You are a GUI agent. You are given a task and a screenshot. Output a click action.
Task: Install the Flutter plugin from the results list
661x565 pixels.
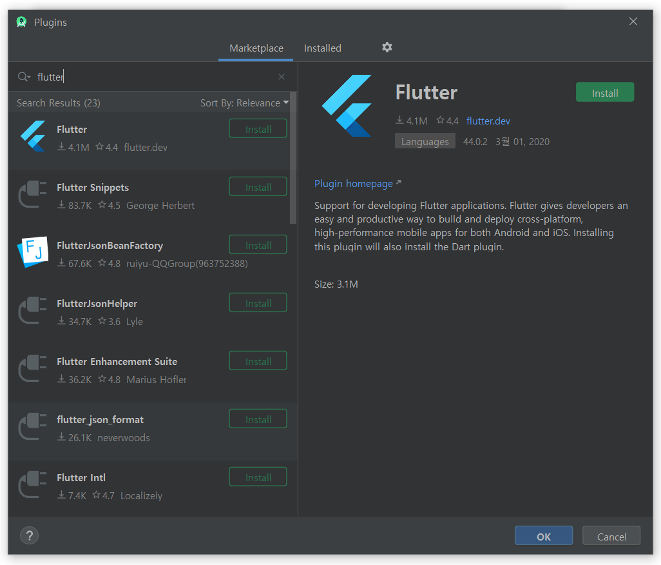tap(258, 129)
